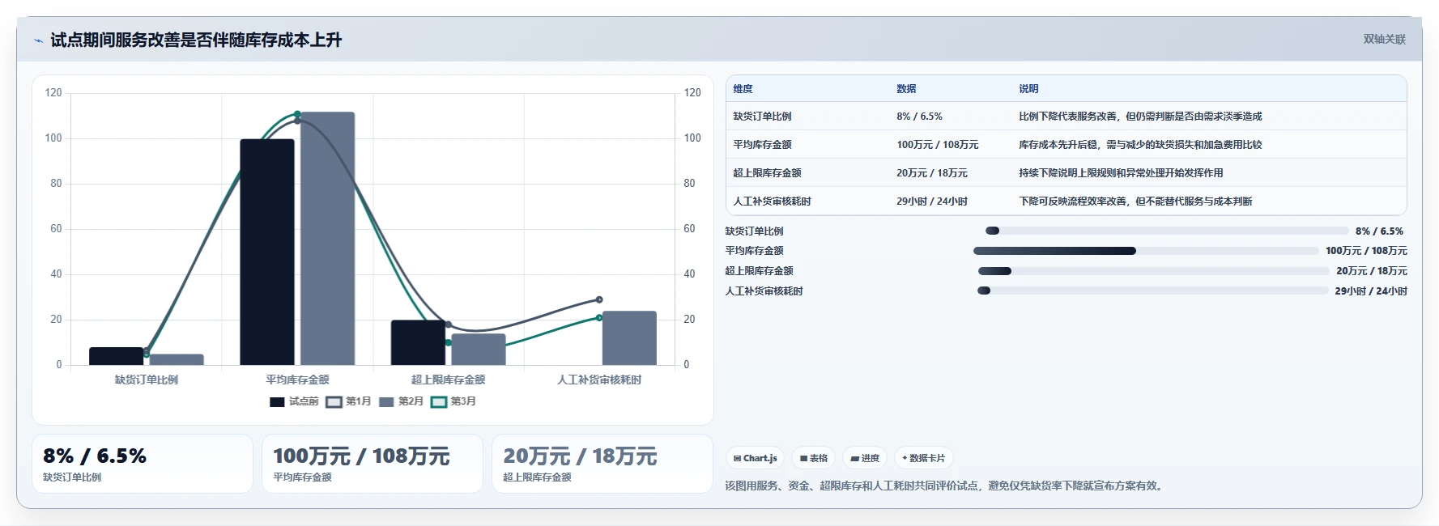Click the icon before the card title
This screenshot has height=526, width=1439.
pos(38,40)
